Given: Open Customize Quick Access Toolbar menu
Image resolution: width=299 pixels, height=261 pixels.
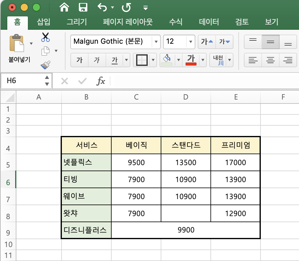Looking at the screenshot, I should click(x=146, y=8).
